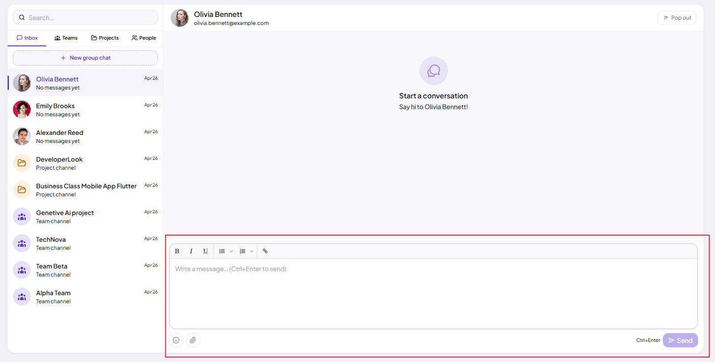Open Business Class Mobile App Flutter channel
This screenshot has width=715, height=362.
[x=85, y=190]
